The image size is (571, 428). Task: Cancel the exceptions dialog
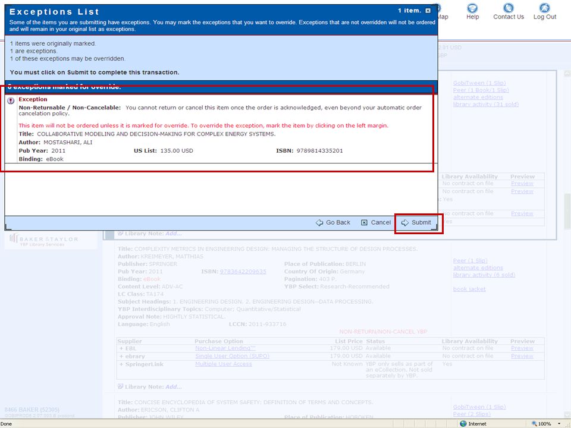[376, 222]
